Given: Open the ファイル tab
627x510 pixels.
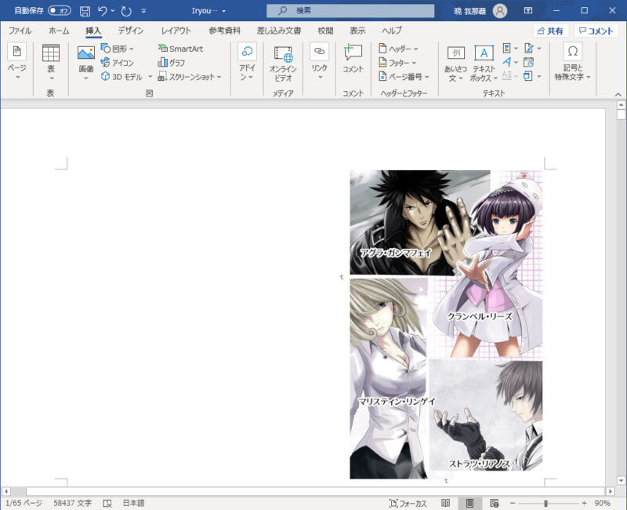Looking at the screenshot, I should pos(20,31).
